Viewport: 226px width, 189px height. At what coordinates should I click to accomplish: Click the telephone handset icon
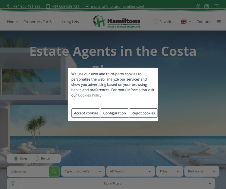tap(9, 7)
